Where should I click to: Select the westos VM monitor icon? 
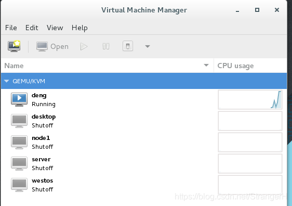click(x=19, y=185)
